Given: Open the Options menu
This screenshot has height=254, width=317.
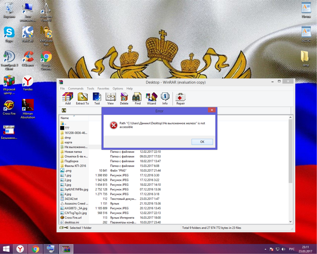Looking at the screenshot, I should coord(118,89).
